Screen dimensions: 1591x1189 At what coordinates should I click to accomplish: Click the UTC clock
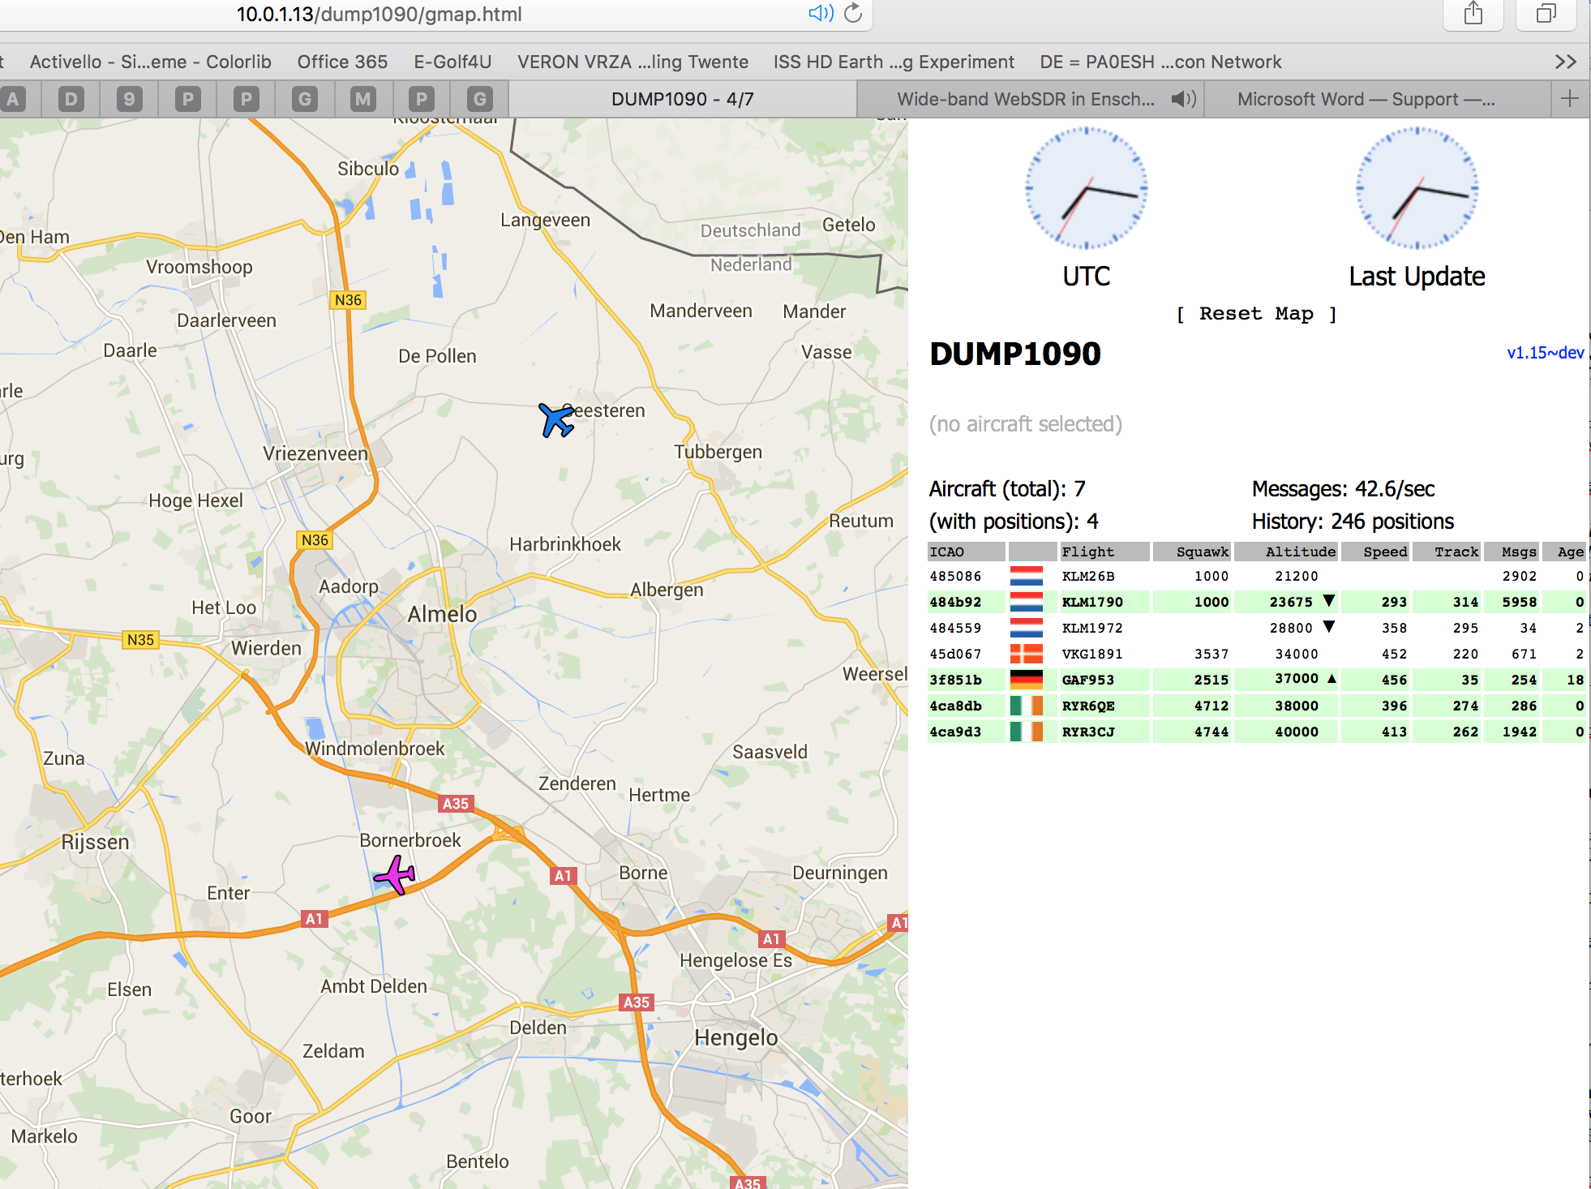tap(1086, 187)
